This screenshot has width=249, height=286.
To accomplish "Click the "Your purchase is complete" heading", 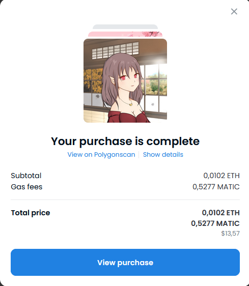I will [x=125, y=141].
